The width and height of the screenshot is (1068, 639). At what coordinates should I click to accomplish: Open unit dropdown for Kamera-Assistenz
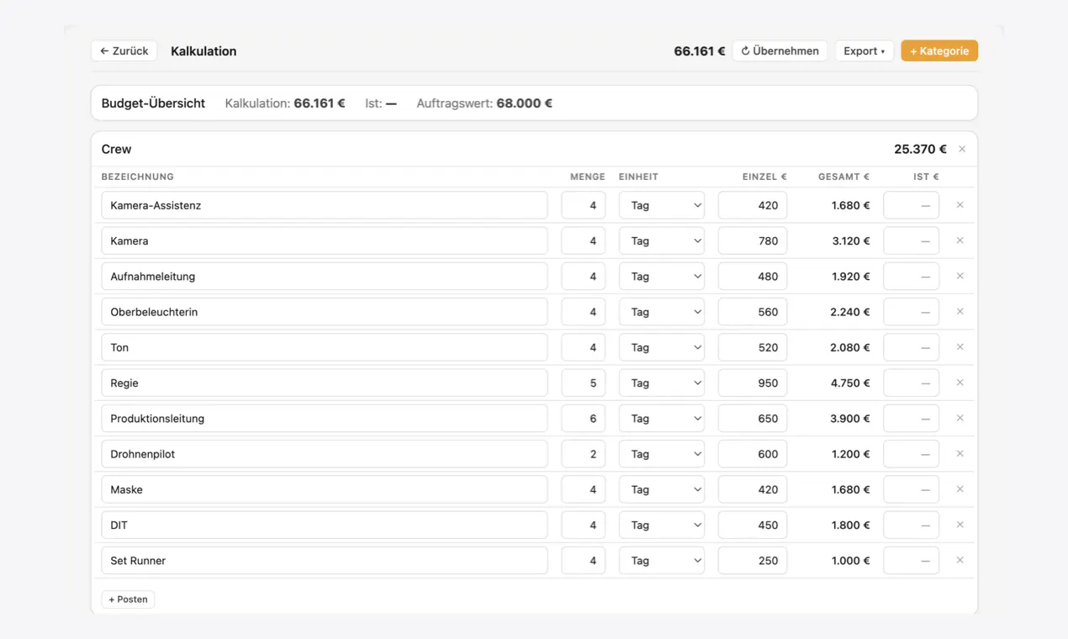click(662, 205)
